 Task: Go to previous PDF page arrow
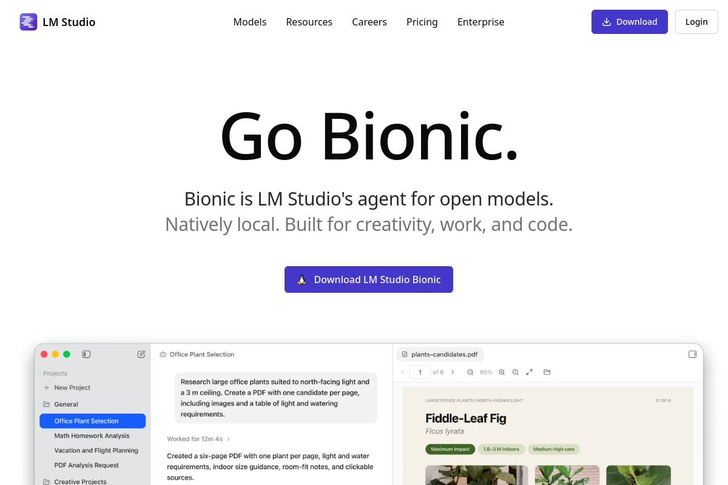402,372
